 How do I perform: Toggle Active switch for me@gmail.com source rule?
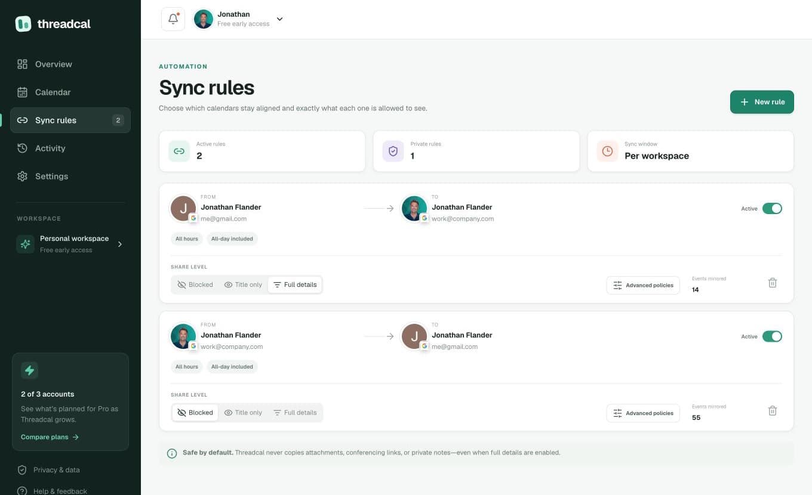772,208
